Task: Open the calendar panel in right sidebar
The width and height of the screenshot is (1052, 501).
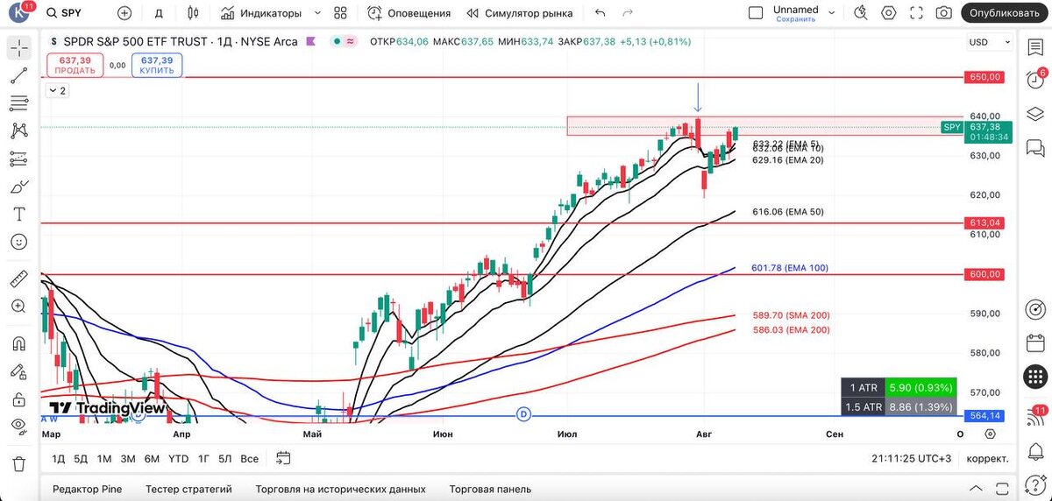Action: pyautogui.click(x=1035, y=342)
